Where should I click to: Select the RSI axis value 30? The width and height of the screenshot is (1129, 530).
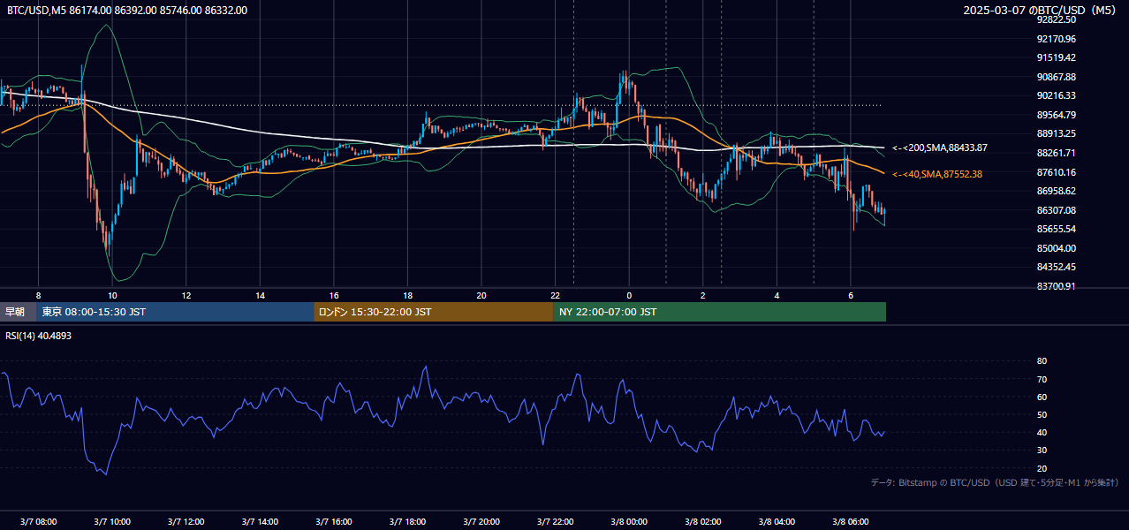tap(1042, 450)
